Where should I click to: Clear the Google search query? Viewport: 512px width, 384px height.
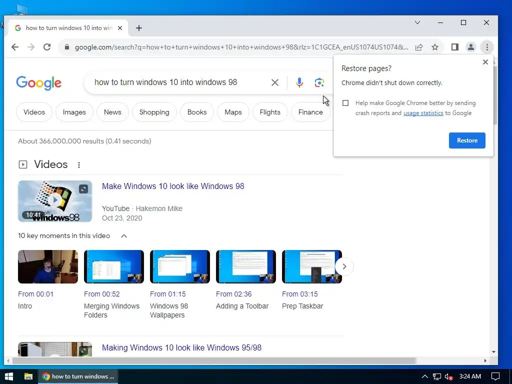click(x=275, y=82)
